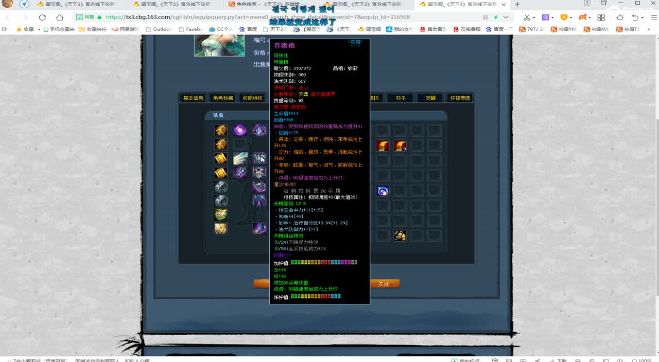
Task: Click the red-gold inventory item with count 9
Action: click(400, 146)
